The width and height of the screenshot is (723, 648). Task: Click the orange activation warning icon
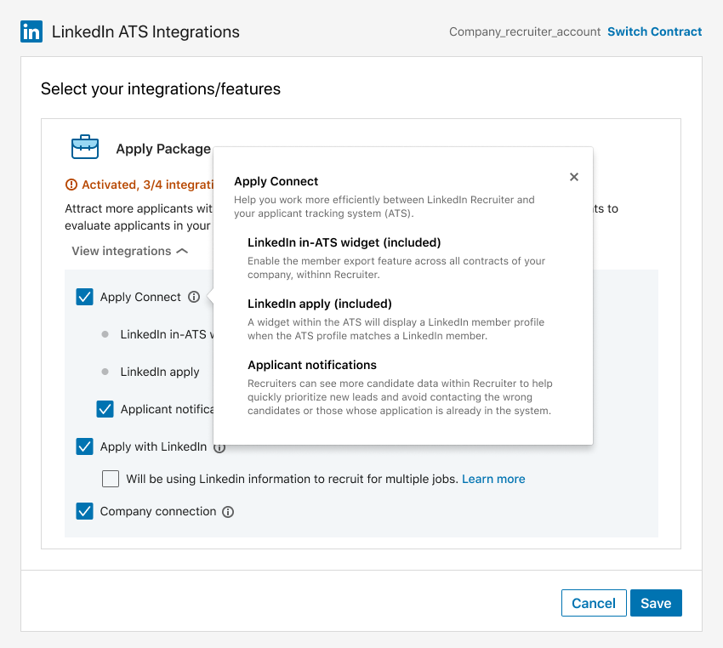(71, 185)
